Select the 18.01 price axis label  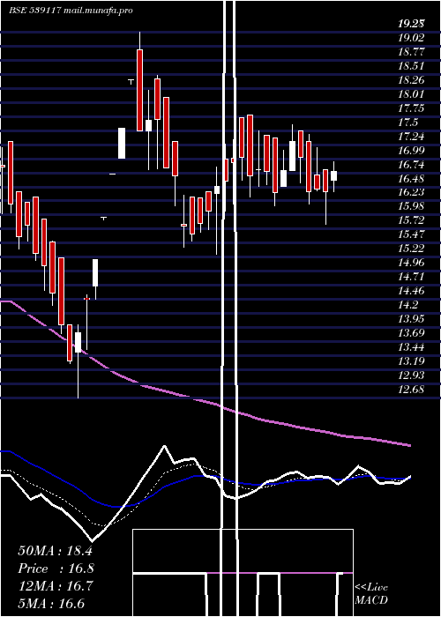[411, 94]
